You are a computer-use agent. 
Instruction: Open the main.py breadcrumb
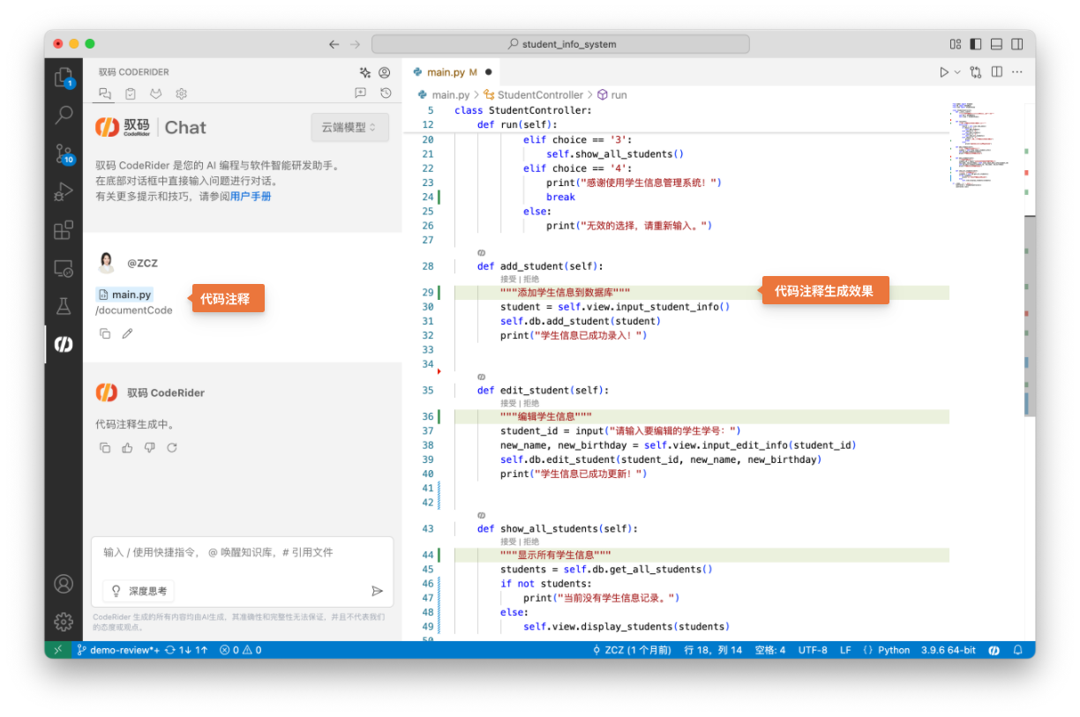tap(444, 95)
